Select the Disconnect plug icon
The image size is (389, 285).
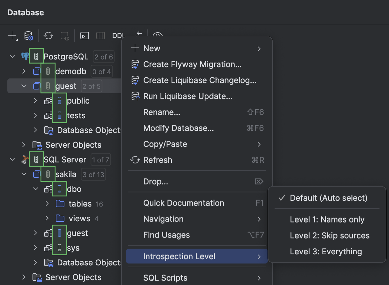click(65, 36)
